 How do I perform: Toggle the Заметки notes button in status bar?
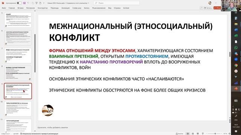point(180,133)
